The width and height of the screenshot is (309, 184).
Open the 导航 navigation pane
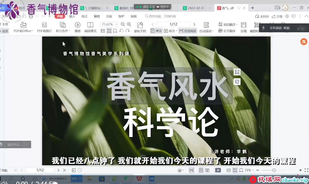click(x=4, y=170)
